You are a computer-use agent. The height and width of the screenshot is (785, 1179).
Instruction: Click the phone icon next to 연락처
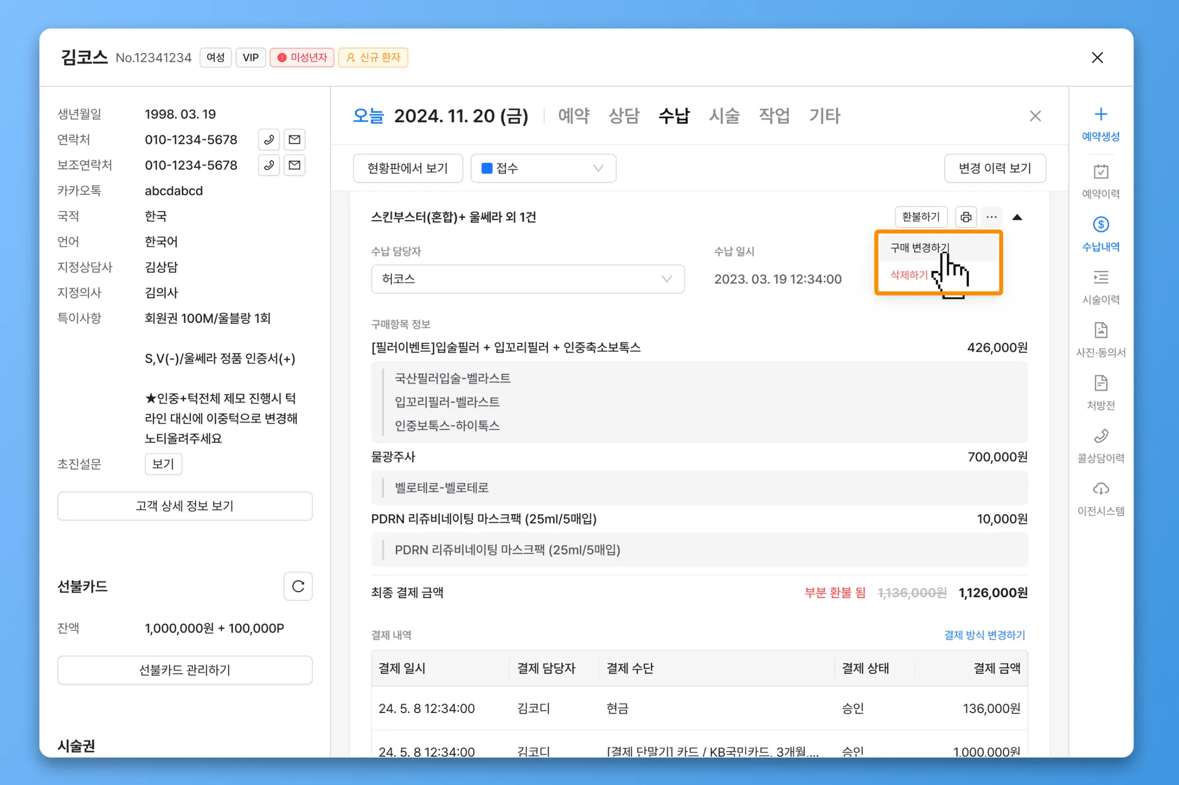click(x=269, y=140)
